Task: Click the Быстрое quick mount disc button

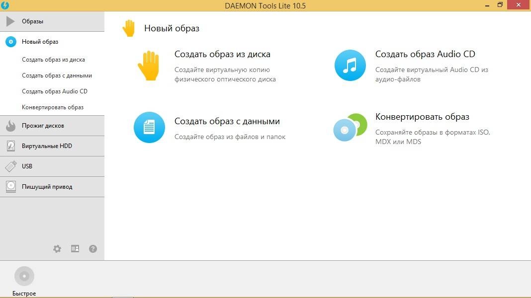Action: 24,276
